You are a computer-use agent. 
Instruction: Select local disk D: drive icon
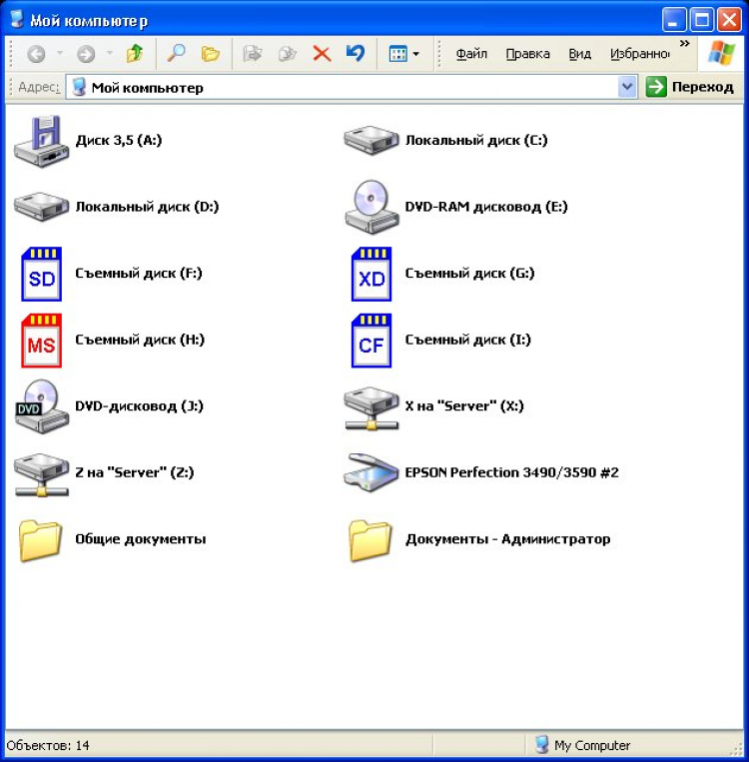coord(41,207)
